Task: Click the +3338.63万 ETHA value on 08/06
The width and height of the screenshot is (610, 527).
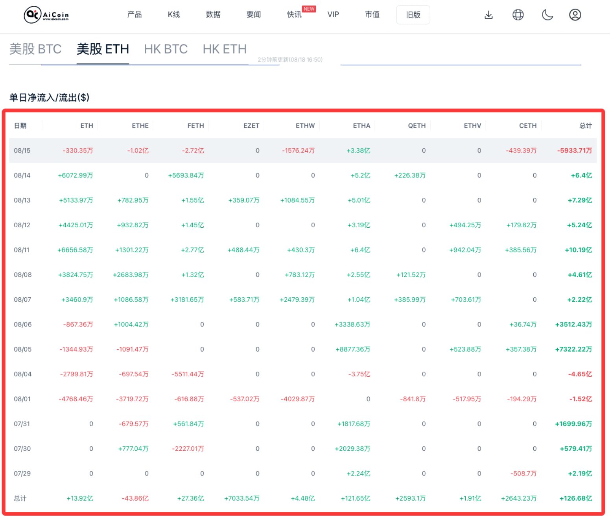Action: click(352, 324)
